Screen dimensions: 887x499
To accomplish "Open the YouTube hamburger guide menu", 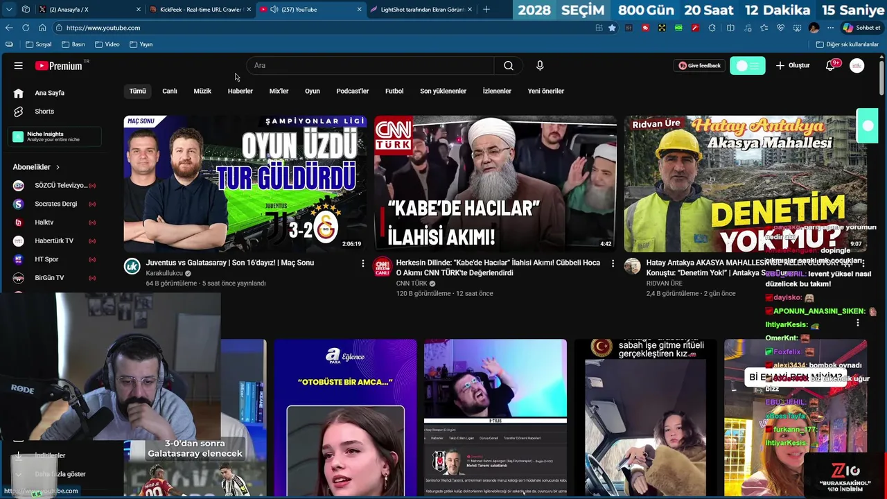I will [19, 66].
